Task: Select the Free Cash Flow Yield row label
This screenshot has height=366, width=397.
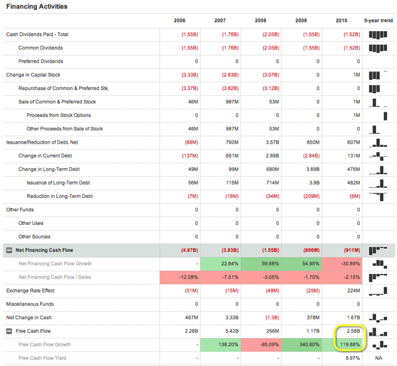Action: point(42,358)
